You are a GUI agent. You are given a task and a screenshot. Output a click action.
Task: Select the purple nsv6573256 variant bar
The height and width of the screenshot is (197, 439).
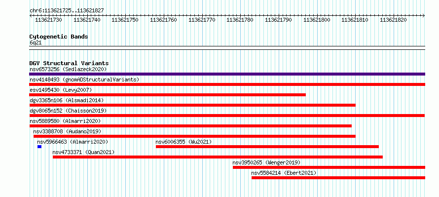[x=227, y=74]
